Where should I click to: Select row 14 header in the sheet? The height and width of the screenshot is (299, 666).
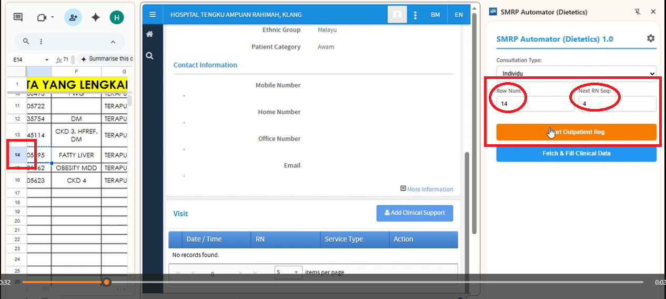pyautogui.click(x=17, y=155)
